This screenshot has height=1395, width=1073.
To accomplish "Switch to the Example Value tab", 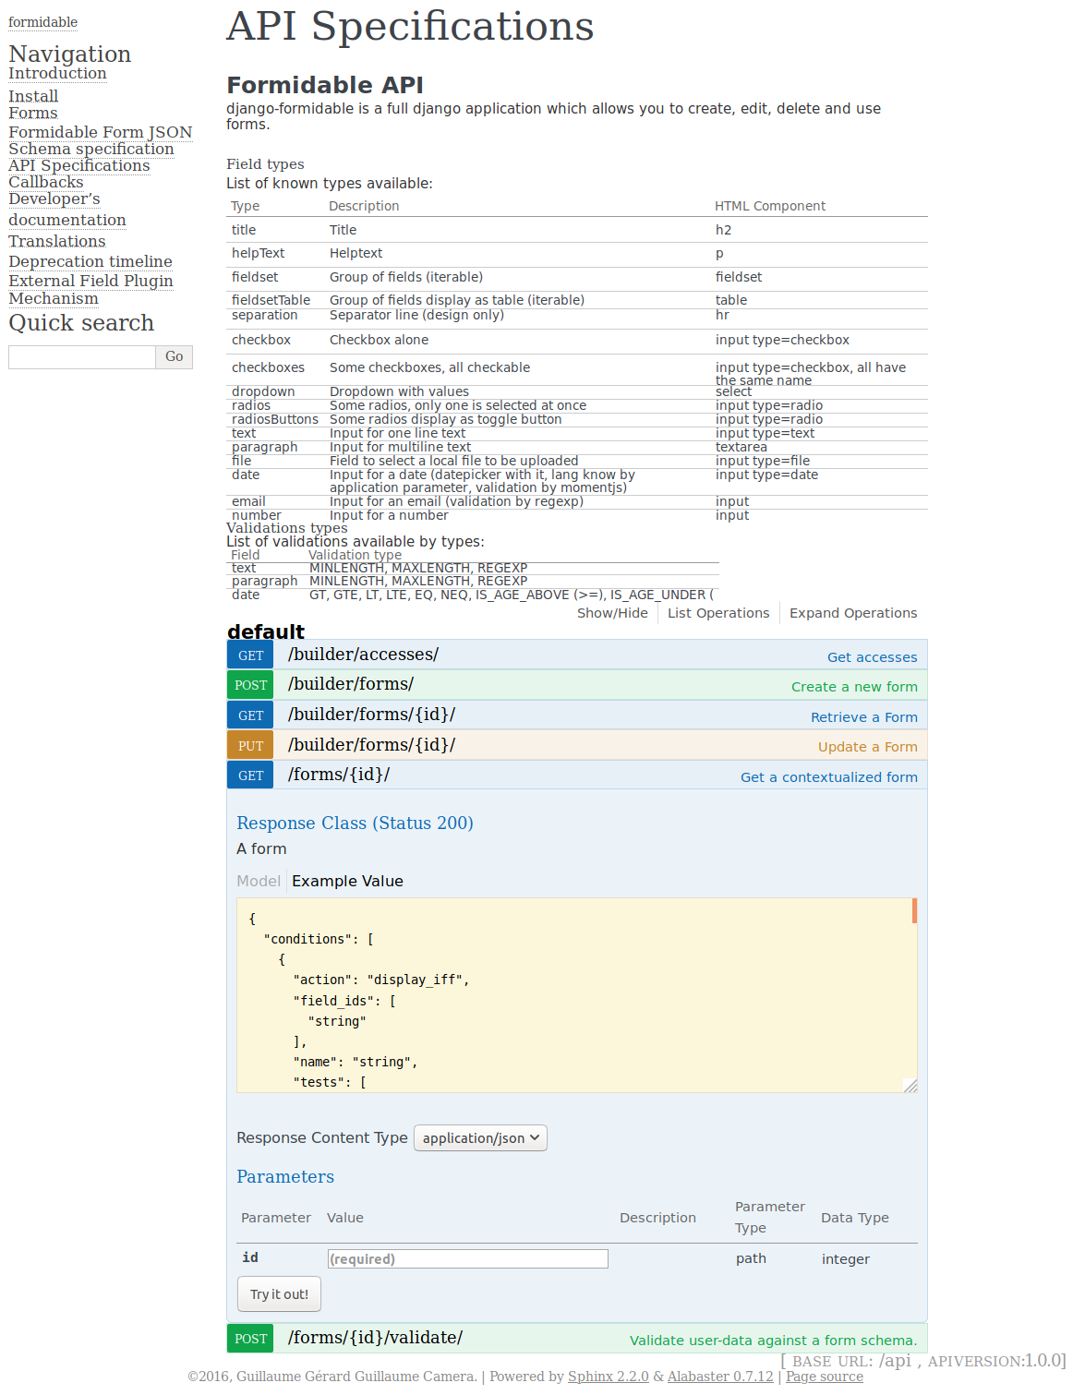I will pos(347,881).
